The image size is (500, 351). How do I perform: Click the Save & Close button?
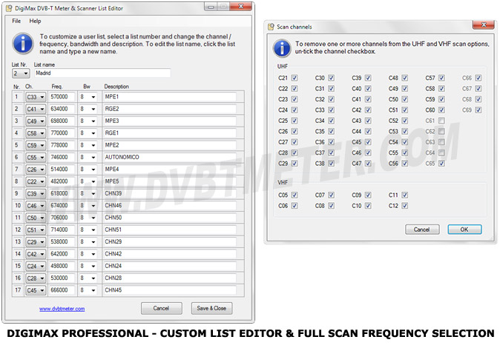point(211,308)
